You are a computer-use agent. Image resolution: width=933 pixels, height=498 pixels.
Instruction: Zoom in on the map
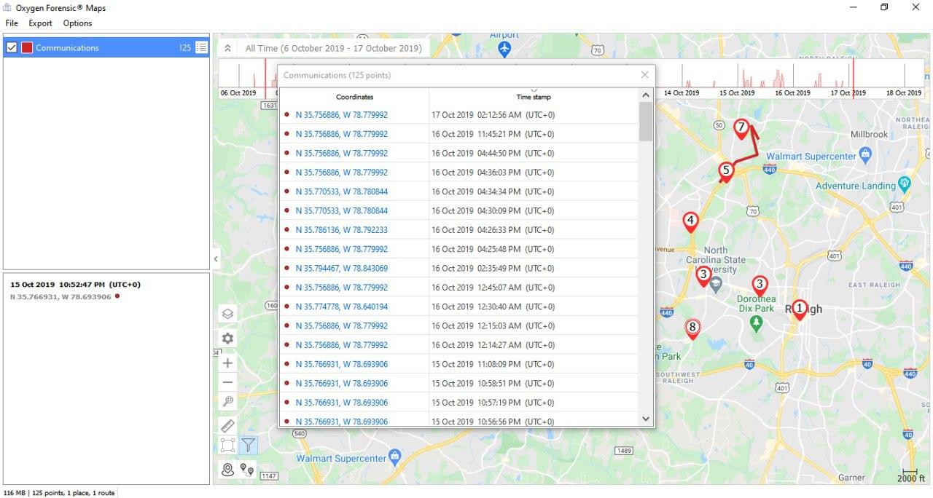227,363
